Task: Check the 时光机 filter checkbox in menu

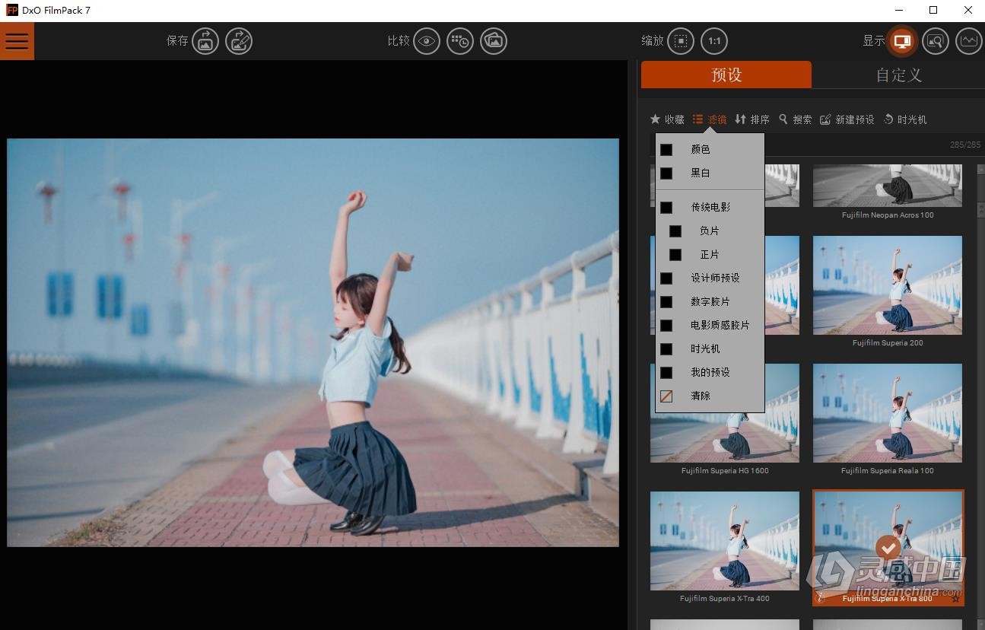Action: [666, 348]
